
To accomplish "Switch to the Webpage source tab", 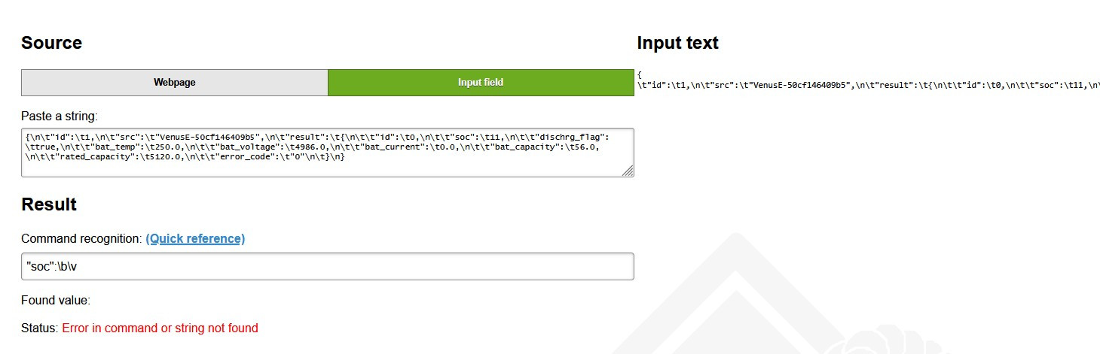I will click(174, 83).
